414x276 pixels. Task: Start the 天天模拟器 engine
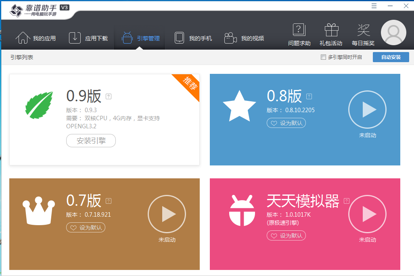(x=367, y=214)
